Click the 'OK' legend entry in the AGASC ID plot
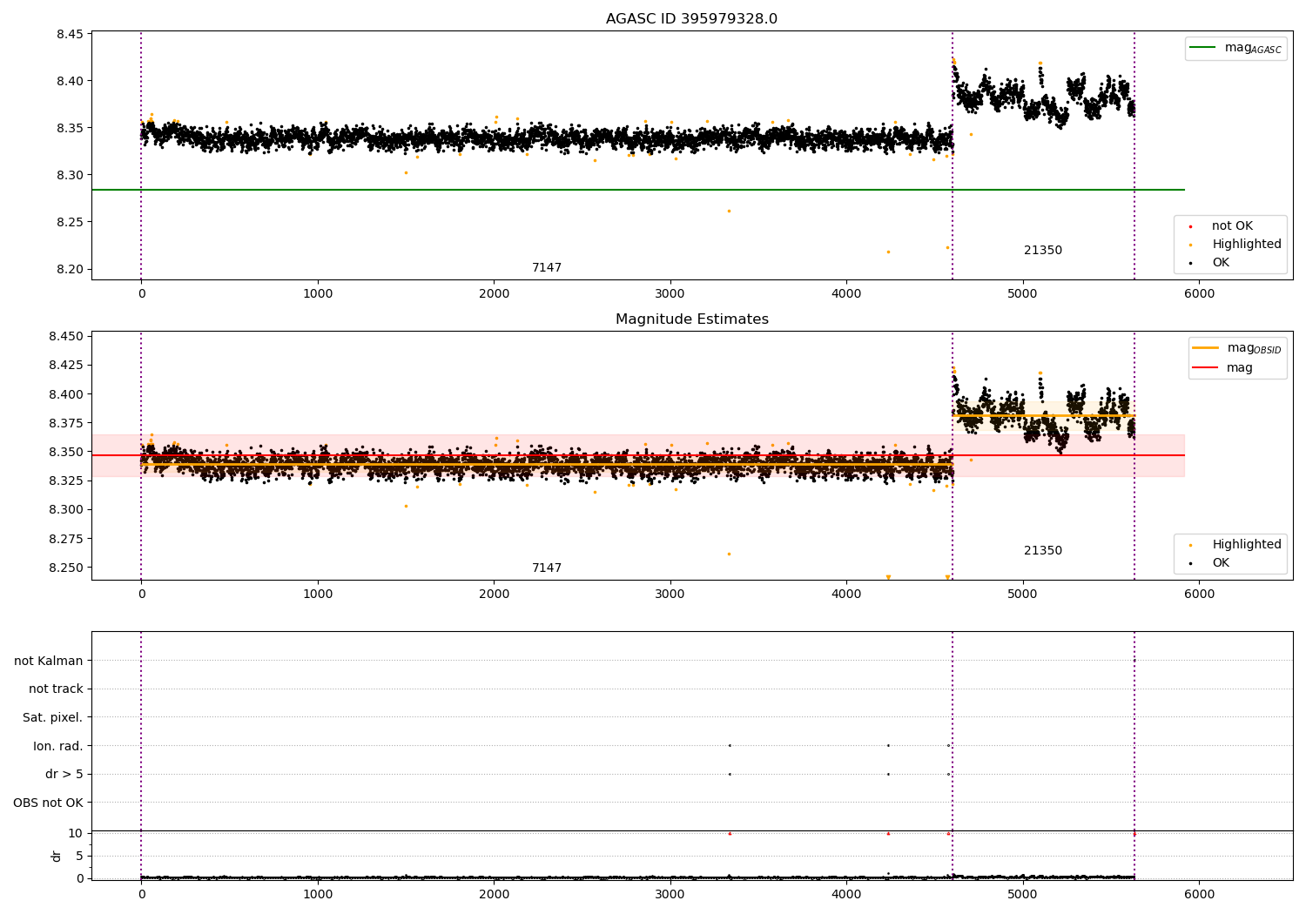This screenshot has height=914, width=1306. point(1221,263)
